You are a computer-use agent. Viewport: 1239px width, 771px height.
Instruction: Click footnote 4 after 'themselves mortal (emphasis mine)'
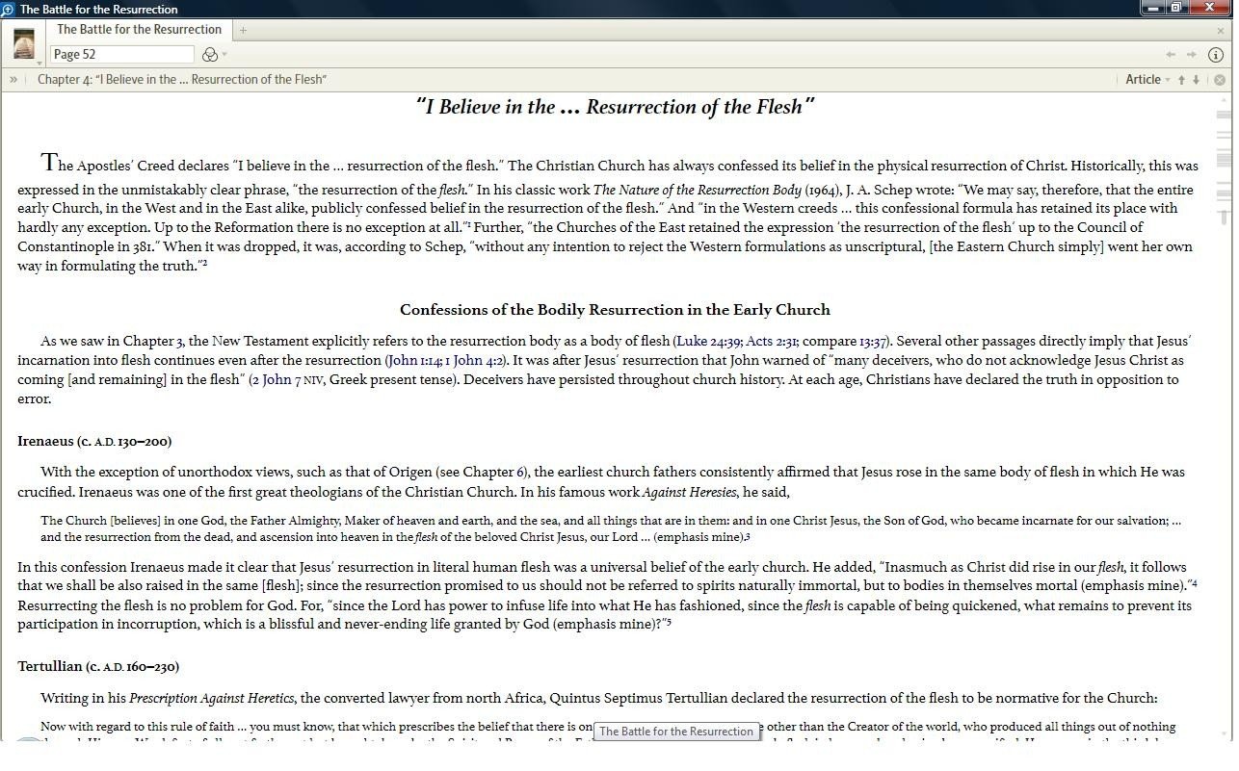point(1194,582)
